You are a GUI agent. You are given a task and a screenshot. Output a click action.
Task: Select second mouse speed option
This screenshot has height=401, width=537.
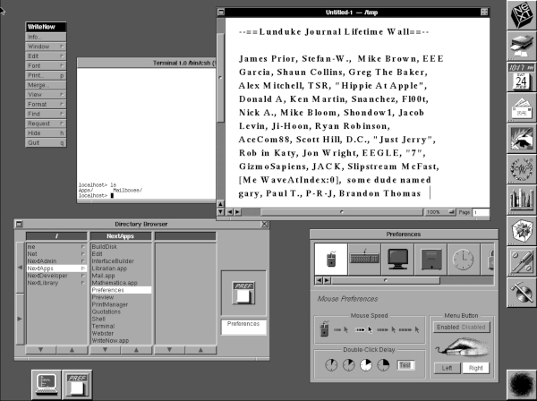[364, 329]
